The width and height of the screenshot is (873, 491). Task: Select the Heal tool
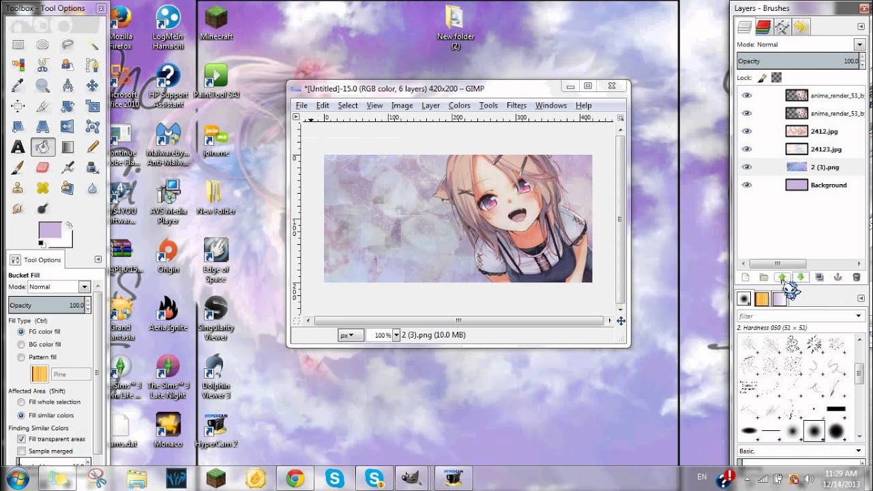coord(42,188)
